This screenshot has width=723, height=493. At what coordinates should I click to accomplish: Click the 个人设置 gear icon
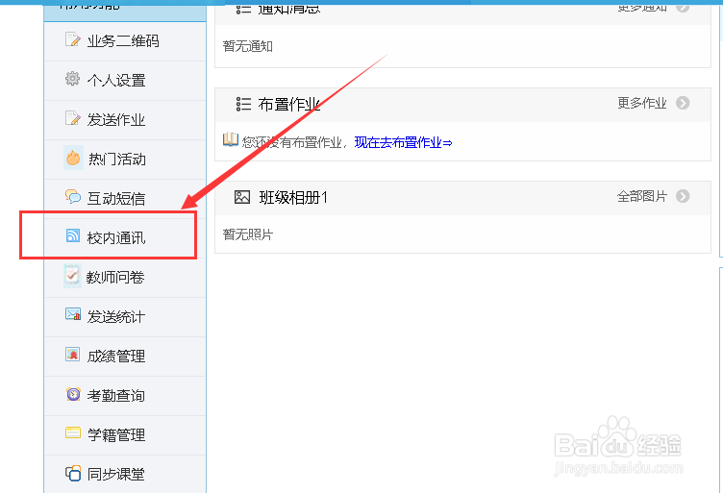click(72, 79)
